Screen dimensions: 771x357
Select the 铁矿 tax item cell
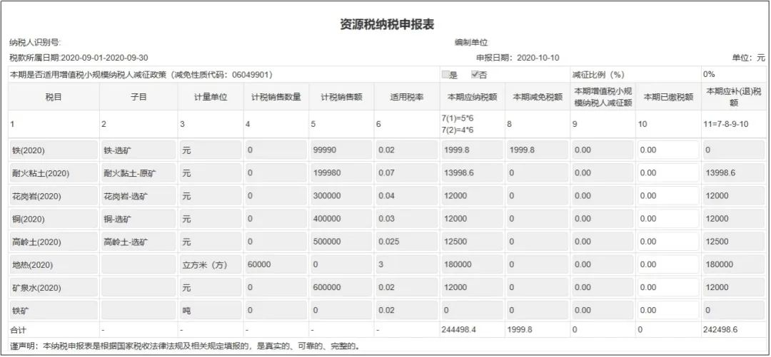54,310
